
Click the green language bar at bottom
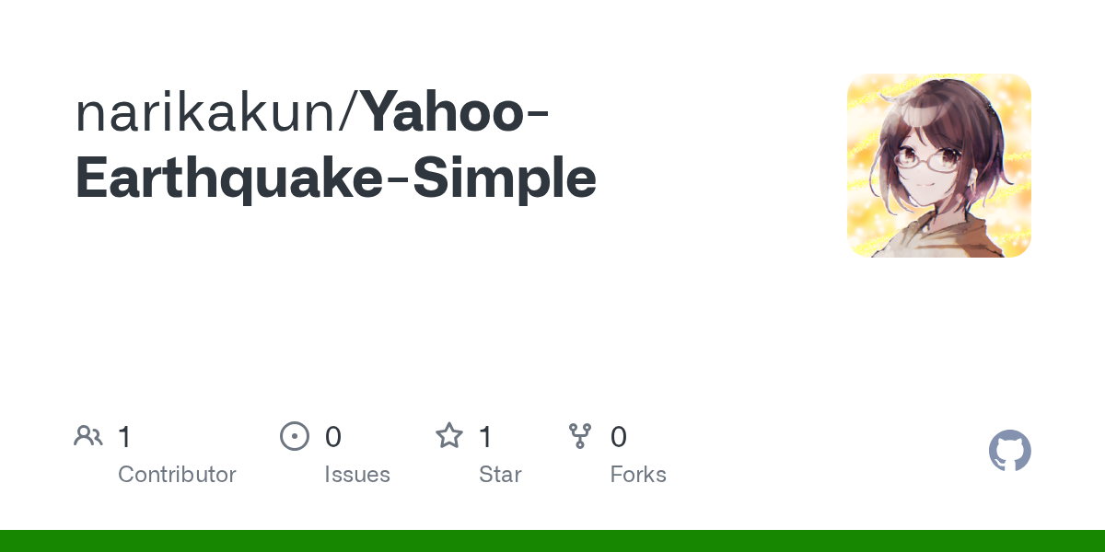coord(552,541)
